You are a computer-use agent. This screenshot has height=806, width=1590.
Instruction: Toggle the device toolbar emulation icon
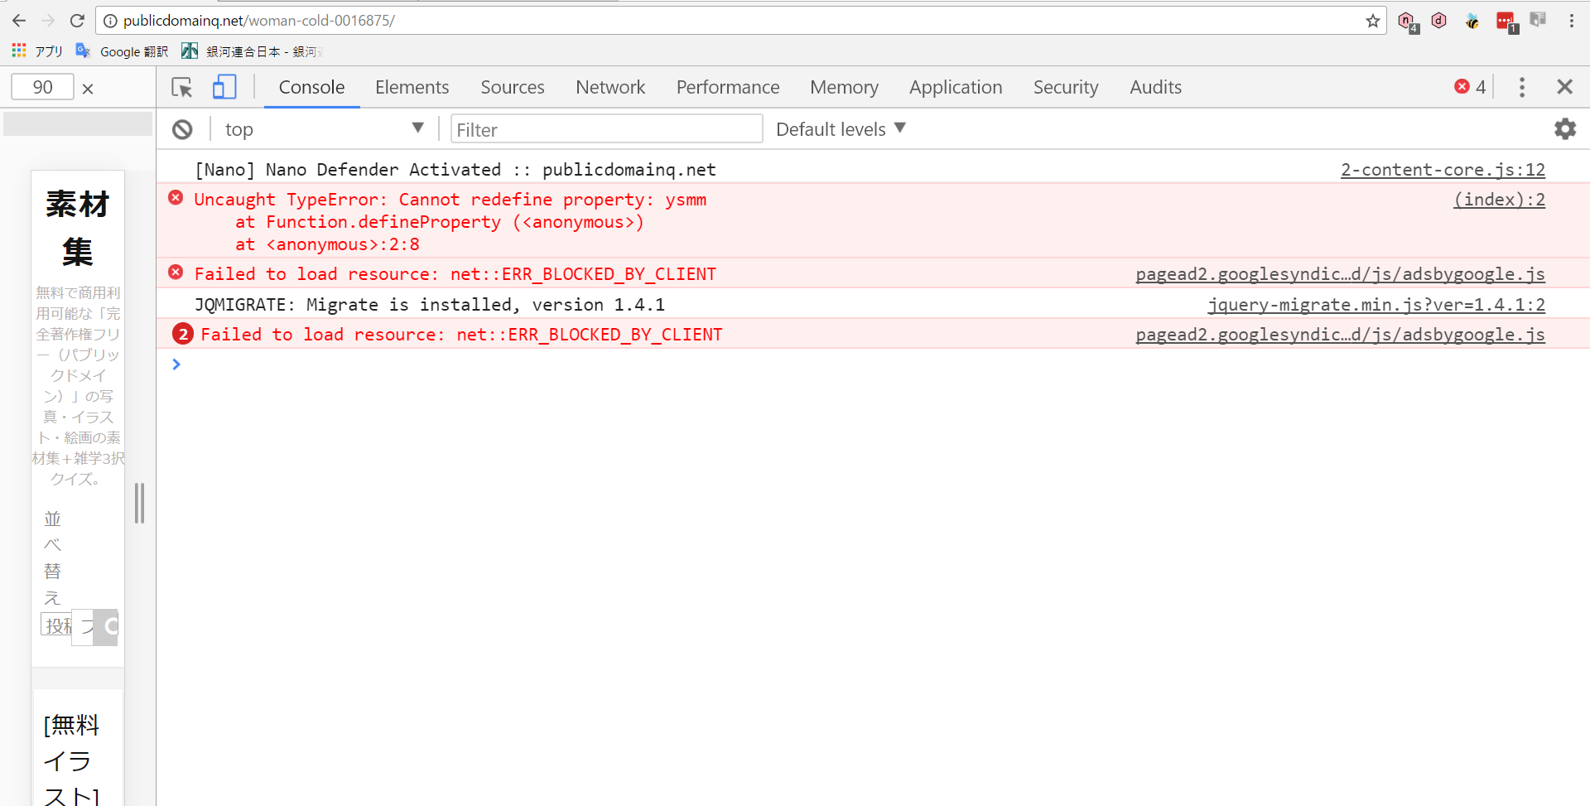[x=224, y=86]
